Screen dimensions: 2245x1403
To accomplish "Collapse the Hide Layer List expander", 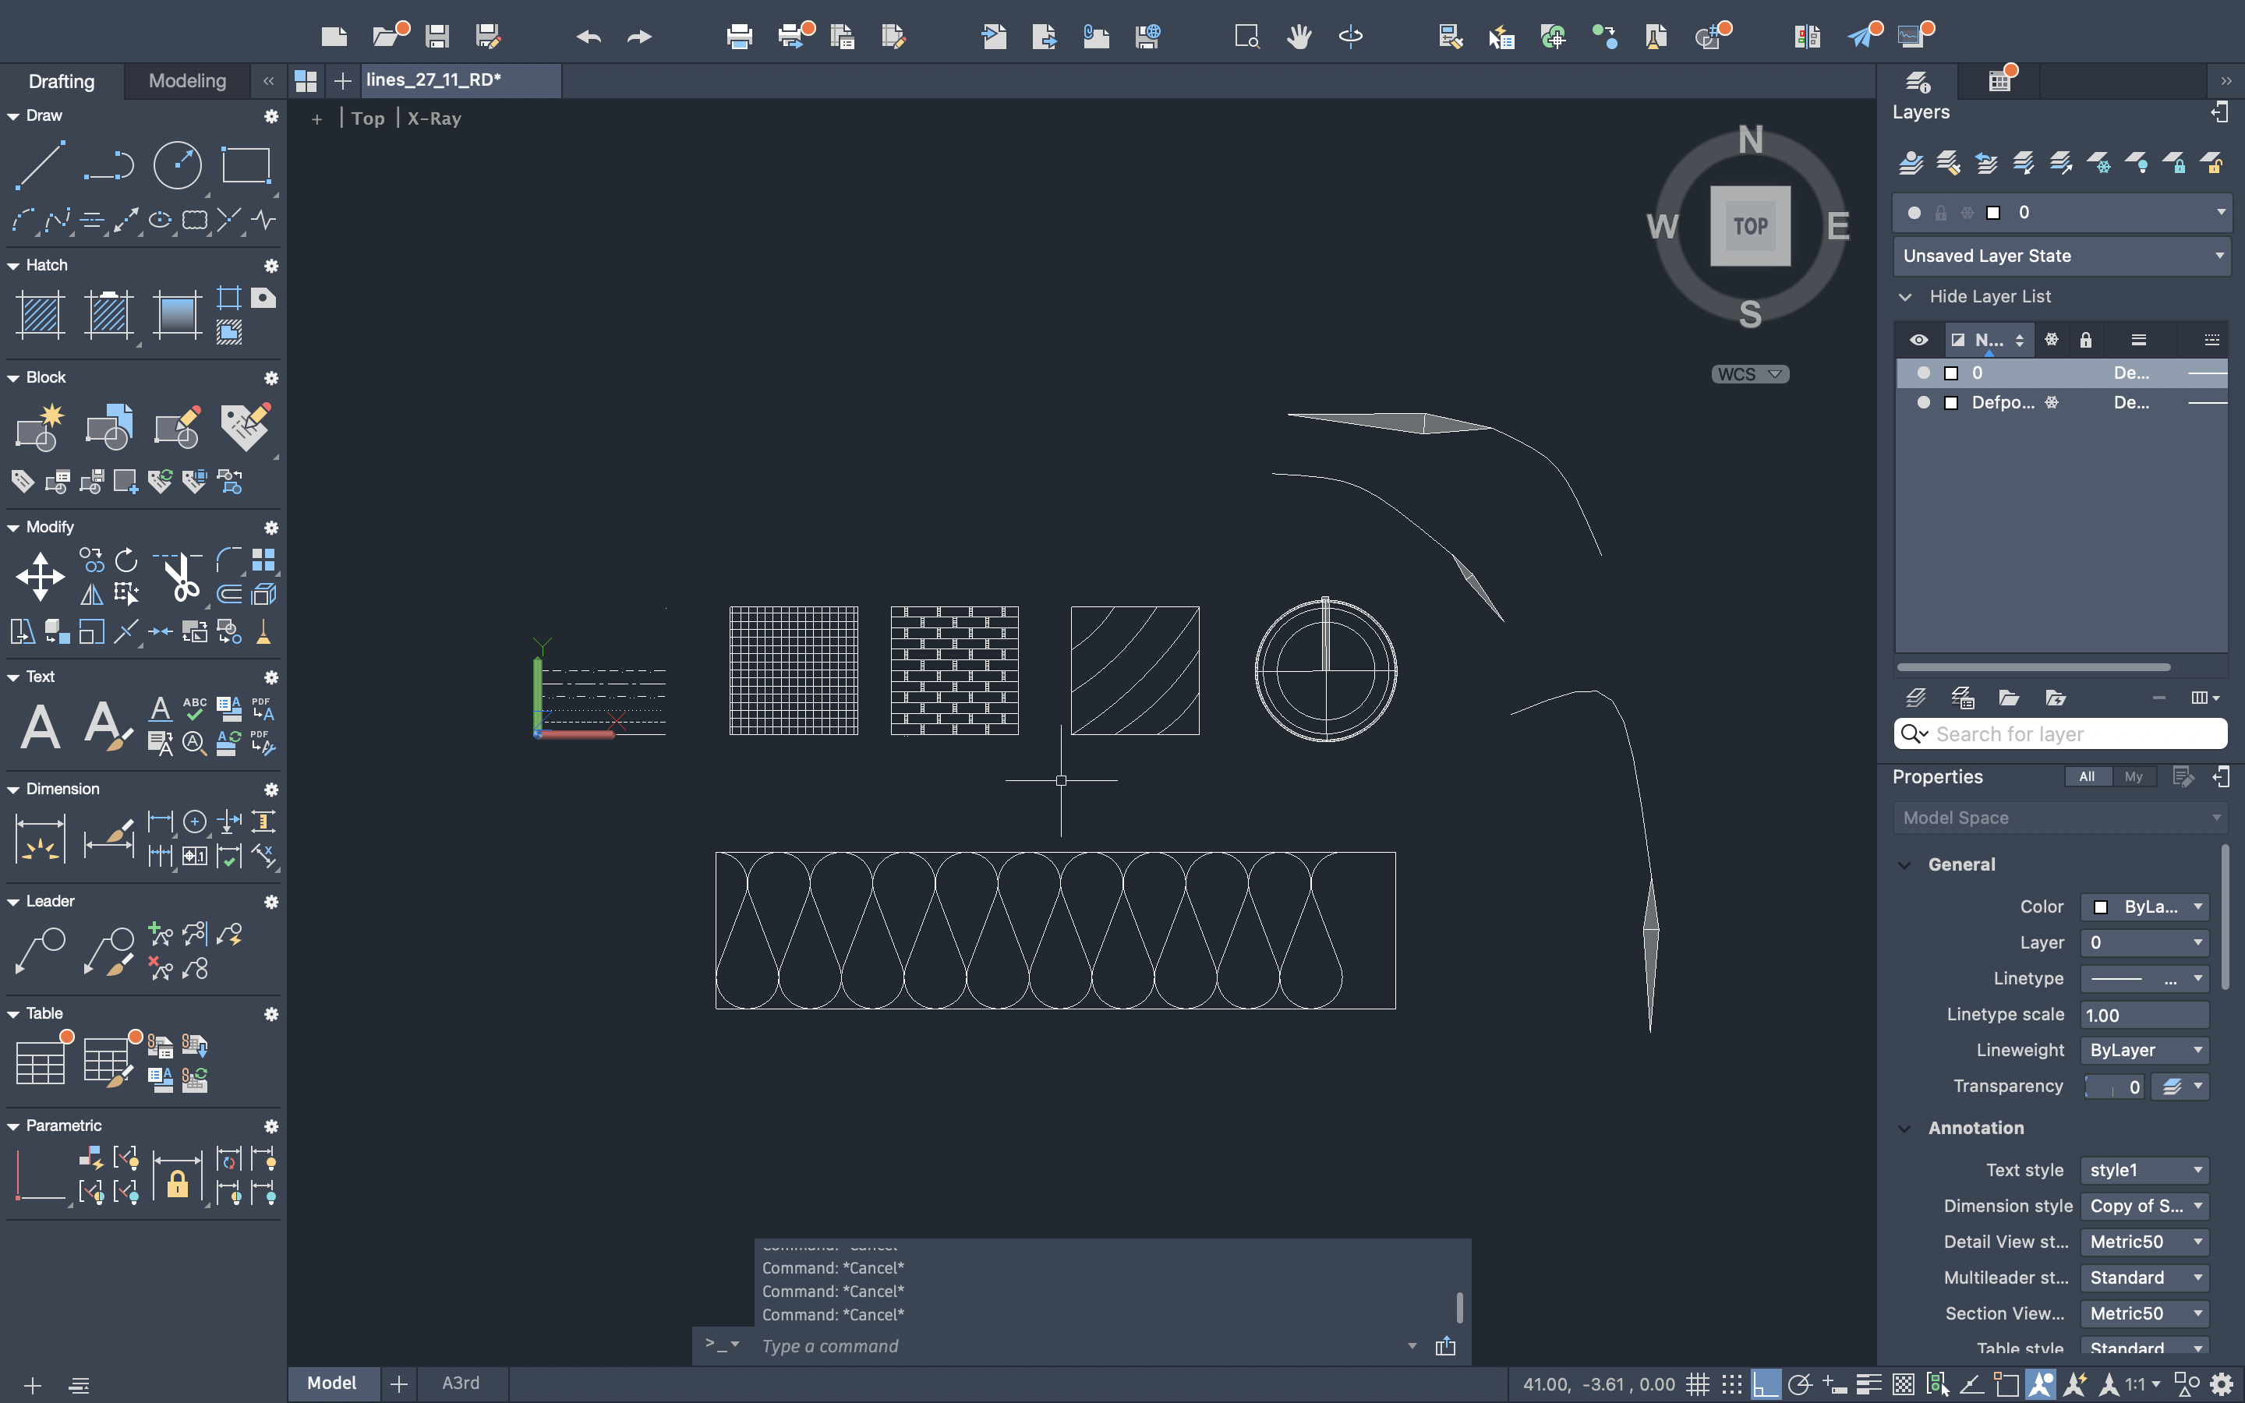I will 1905,297.
